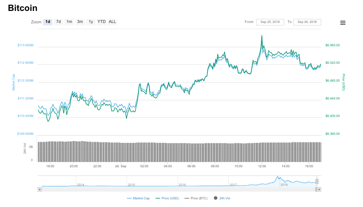The width and height of the screenshot is (363, 207).
Task: Click the 26. Sep time axis label
Action: (121, 166)
